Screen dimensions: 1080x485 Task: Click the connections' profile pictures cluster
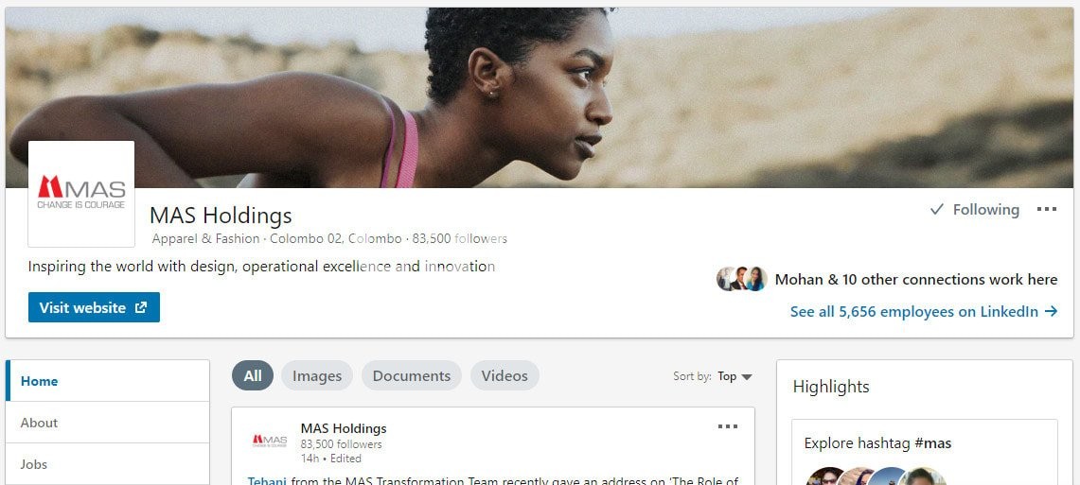point(741,279)
